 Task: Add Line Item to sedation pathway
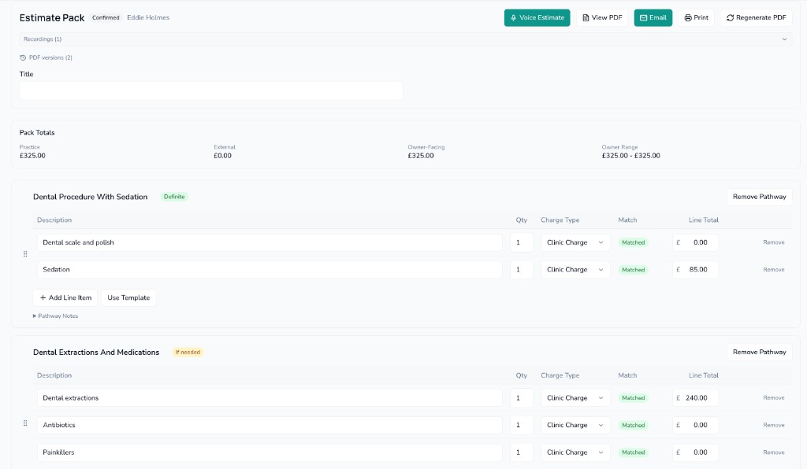65,298
